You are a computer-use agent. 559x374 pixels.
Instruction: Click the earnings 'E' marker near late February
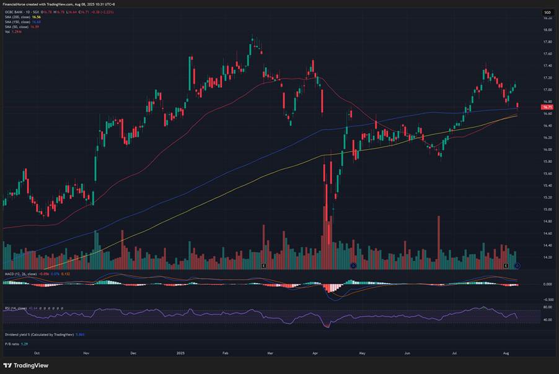[x=263, y=266]
